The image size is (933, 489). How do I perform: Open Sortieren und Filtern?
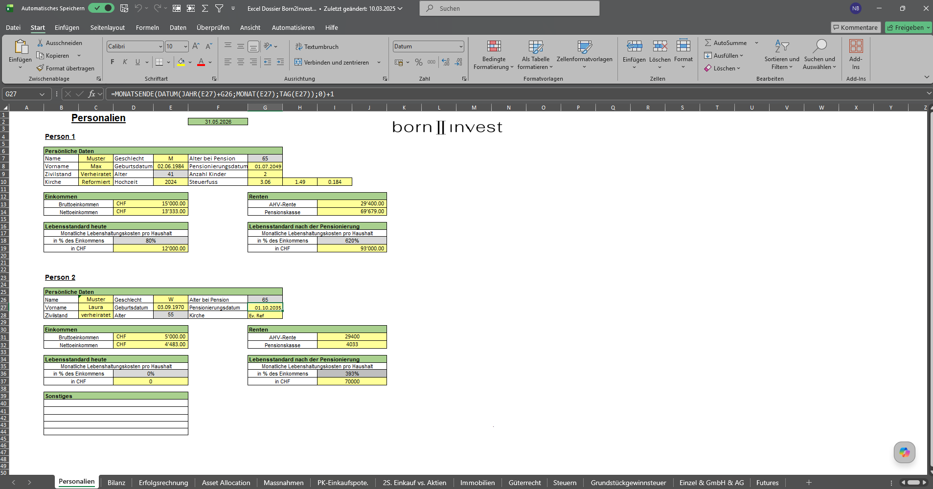click(x=782, y=55)
